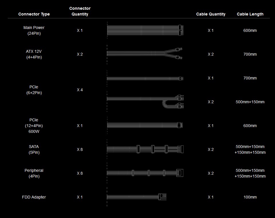This screenshot has height=218, width=275.
Task: Click the Main Power 24Pin cable diagram
Action: [145, 30]
